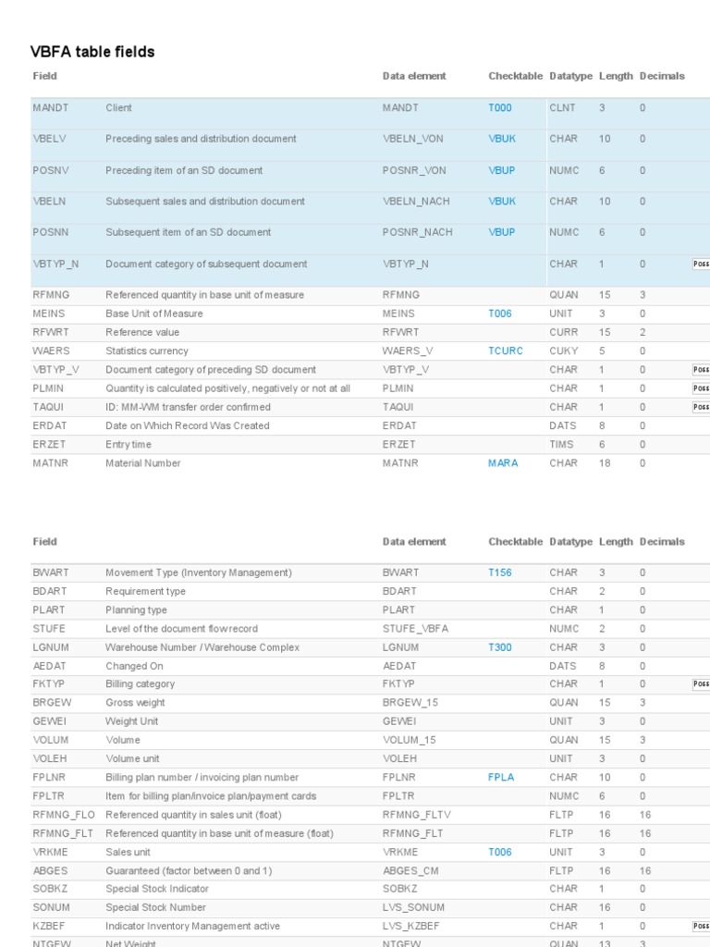Click T006 link in the VRKME row

499,852
